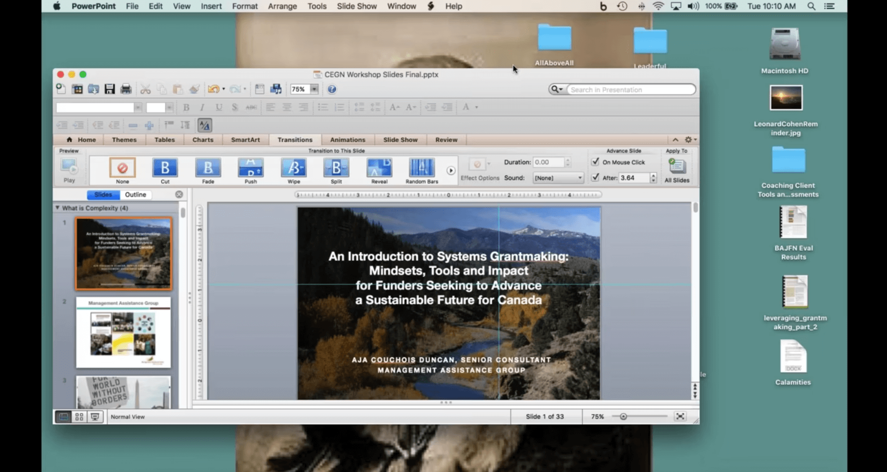Click the Print icon in toolbar
887x472 pixels.
(x=126, y=89)
